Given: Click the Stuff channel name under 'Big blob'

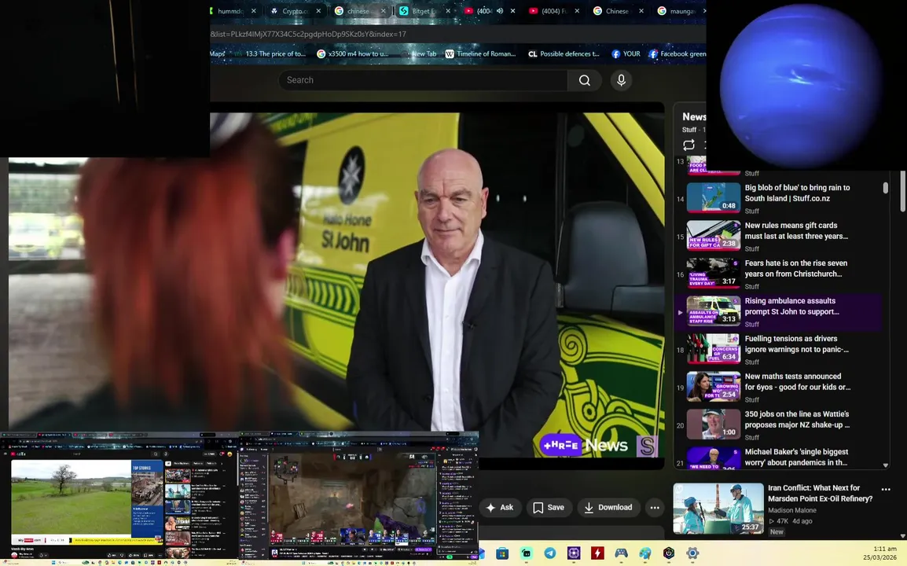Looking at the screenshot, I should (752, 211).
